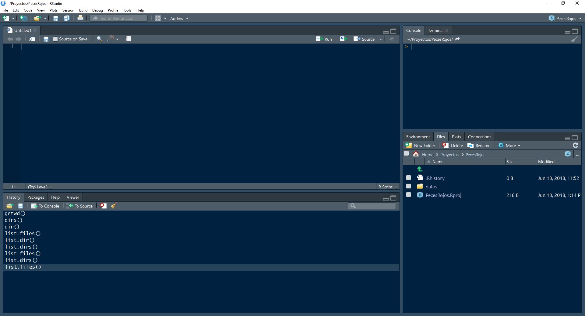Viewport: 585px width, 316px height.
Task: Click the Go to file/function search field
Action: [119, 18]
